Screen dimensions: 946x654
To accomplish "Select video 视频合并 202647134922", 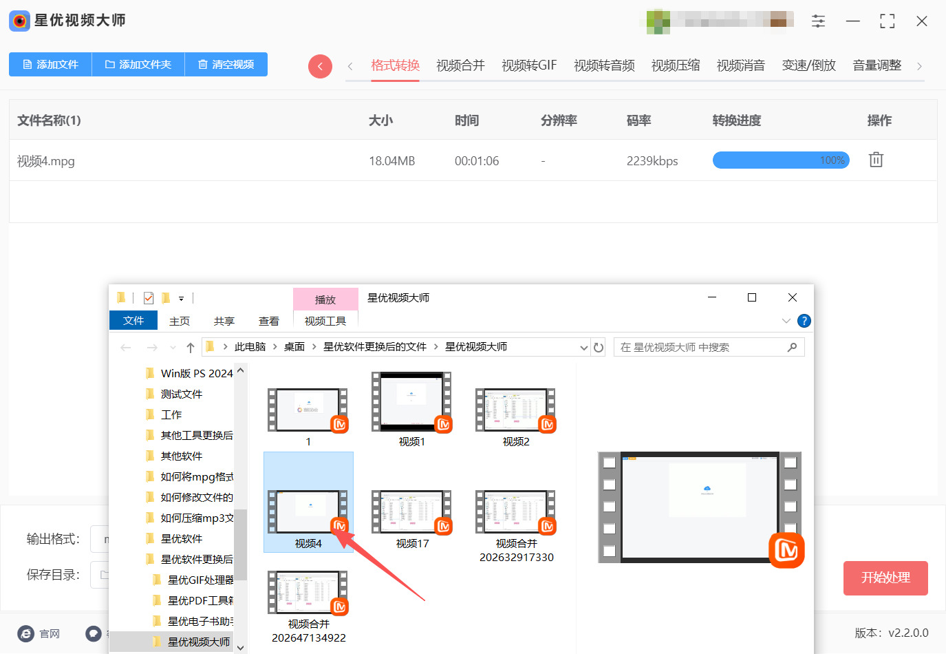I will (x=308, y=606).
